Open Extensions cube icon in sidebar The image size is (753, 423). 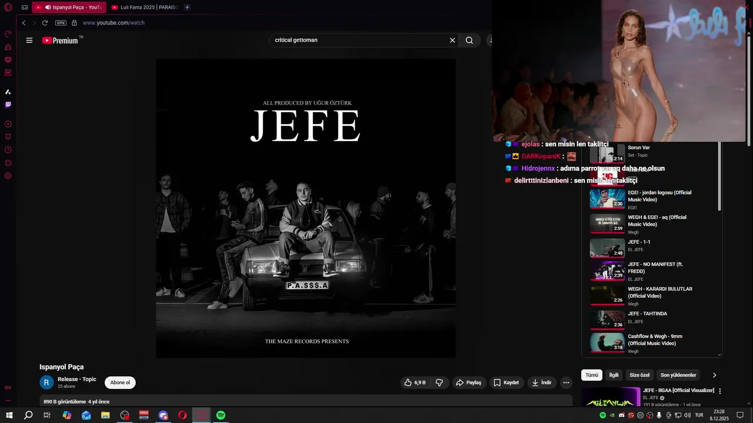click(x=8, y=163)
